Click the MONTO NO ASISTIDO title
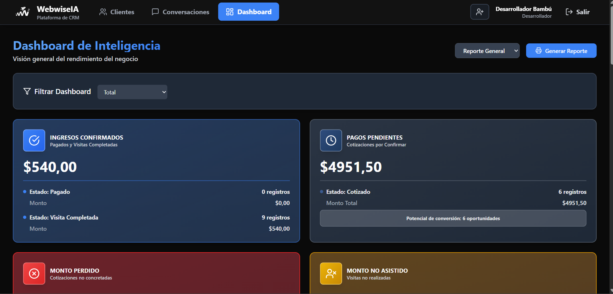Image resolution: width=613 pixels, height=294 pixels. pyautogui.click(x=377, y=270)
